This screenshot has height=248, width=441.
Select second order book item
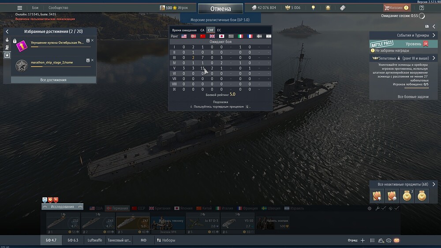point(392,196)
